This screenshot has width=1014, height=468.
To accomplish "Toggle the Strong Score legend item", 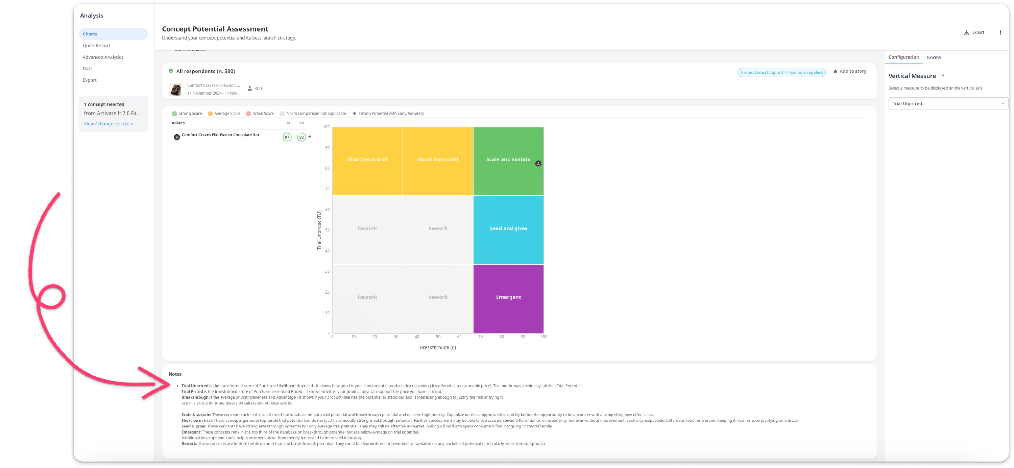I will (187, 113).
